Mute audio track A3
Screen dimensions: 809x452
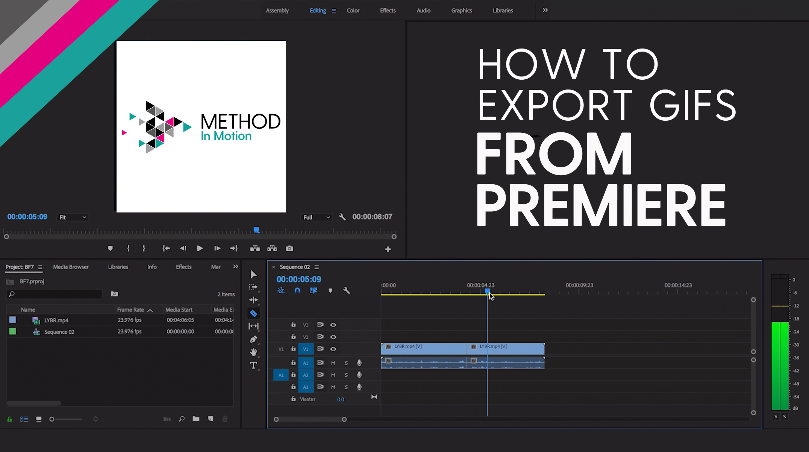click(x=333, y=387)
